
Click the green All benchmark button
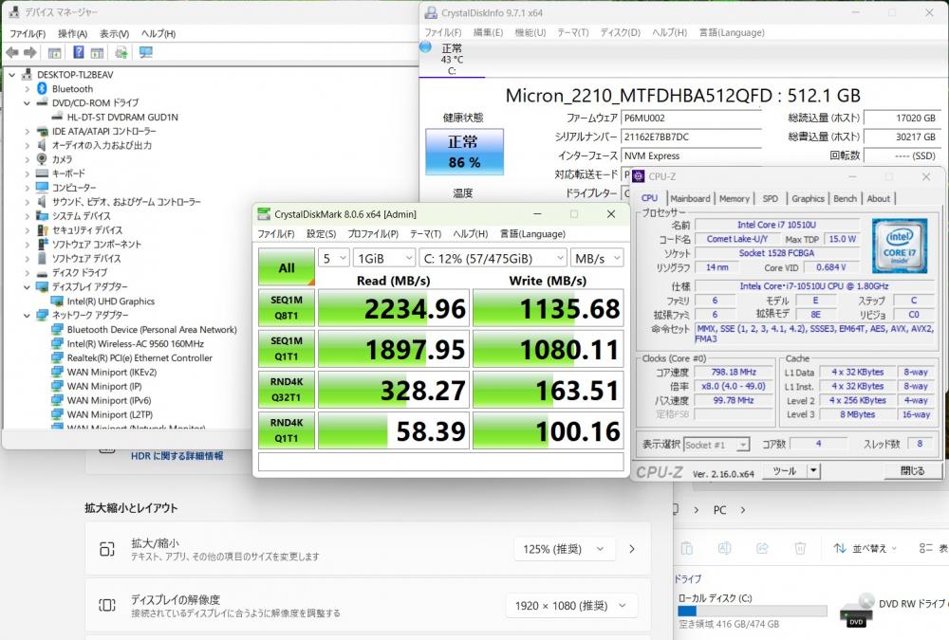tap(286, 267)
